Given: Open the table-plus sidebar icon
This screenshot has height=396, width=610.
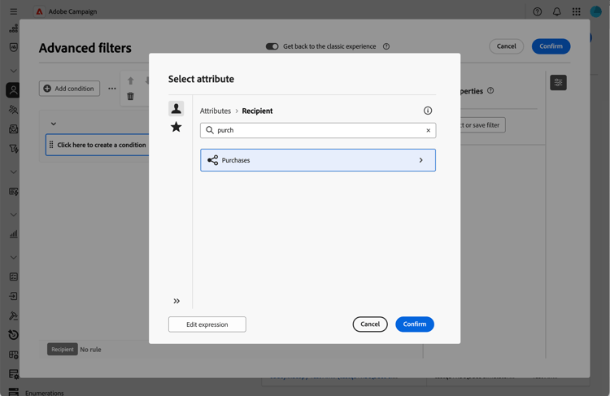Looking at the screenshot, I should (x=14, y=355).
